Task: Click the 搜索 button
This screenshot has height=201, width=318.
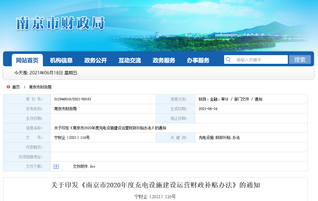Action: pos(300,60)
